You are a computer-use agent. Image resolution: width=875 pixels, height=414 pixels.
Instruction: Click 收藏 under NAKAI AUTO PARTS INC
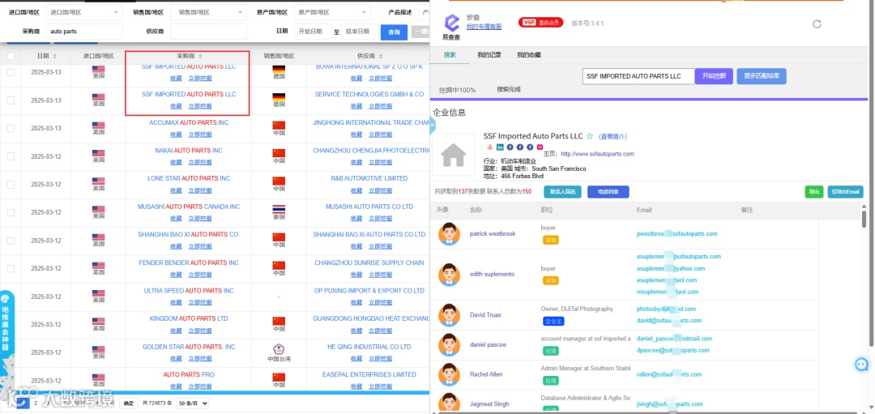[x=176, y=162]
